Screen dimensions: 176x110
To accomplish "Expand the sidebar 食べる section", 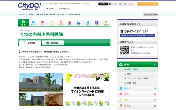I will coord(155,106).
